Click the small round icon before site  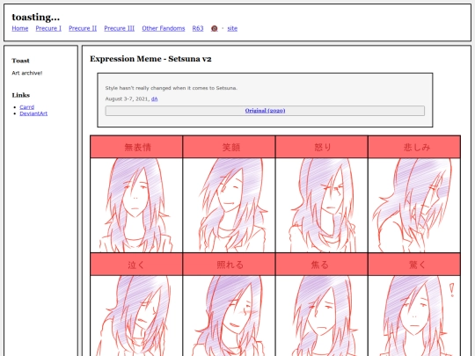click(x=214, y=28)
